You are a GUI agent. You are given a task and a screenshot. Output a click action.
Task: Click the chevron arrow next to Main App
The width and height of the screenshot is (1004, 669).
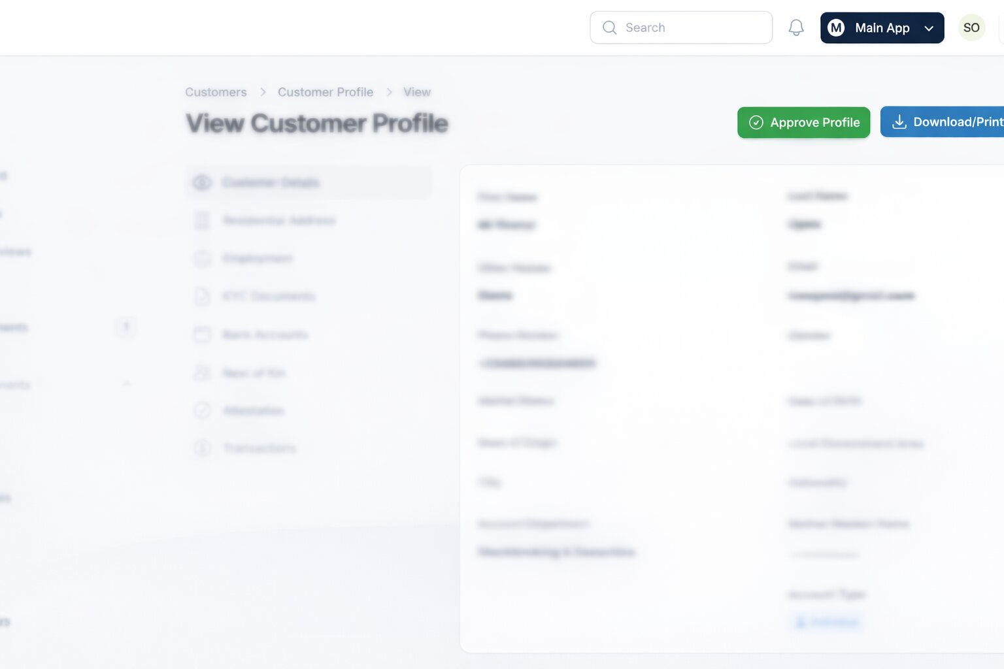click(929, 28)
